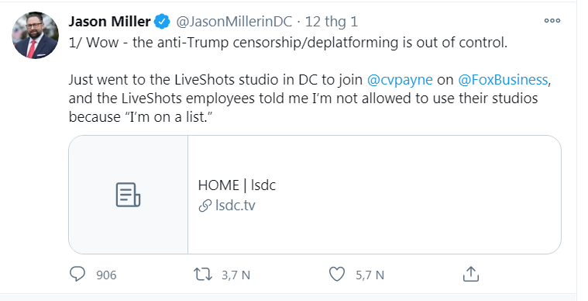Click the 3,7 N retweet count
Viewport: 588px width, 301px height.
click(236, 275)
